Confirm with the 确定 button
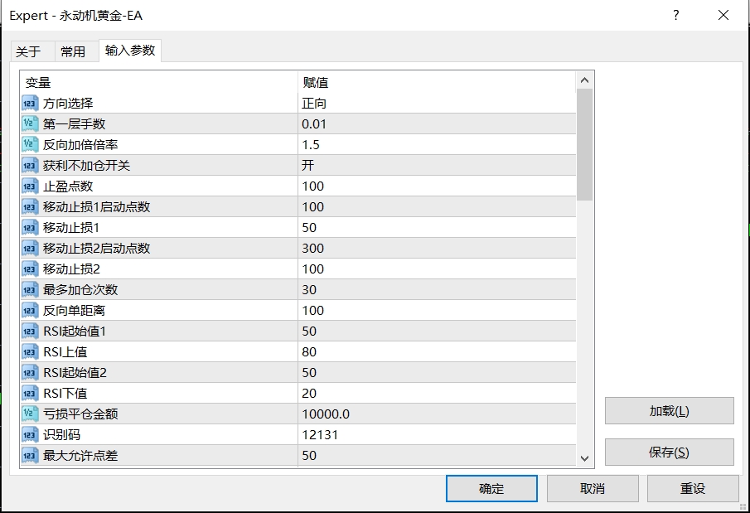The width and height of the screenshot is (750, 513). (491, 488)
